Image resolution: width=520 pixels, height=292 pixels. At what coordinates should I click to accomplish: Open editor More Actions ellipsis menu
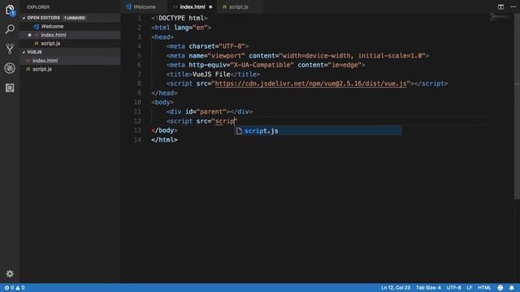tap(513, 6)
